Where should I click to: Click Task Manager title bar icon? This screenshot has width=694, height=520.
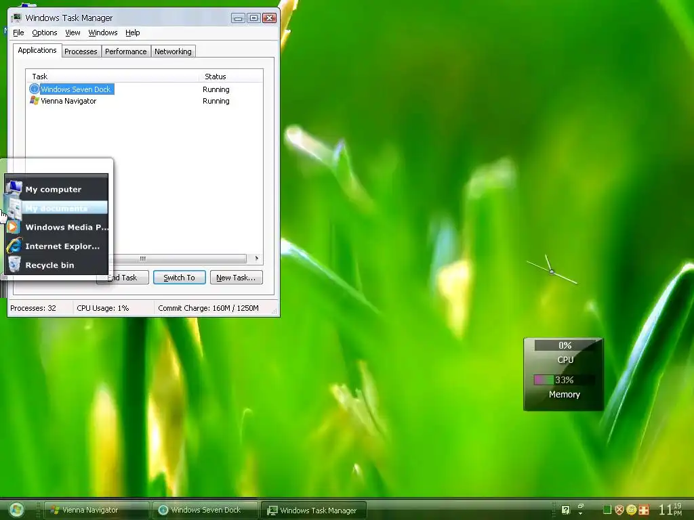pyautogui.click(x=16, y=18)
